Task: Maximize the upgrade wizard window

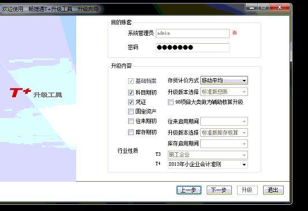Action: pos(264,7)
